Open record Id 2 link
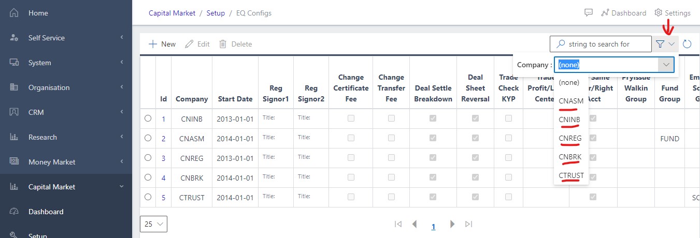 coord(163,138)
